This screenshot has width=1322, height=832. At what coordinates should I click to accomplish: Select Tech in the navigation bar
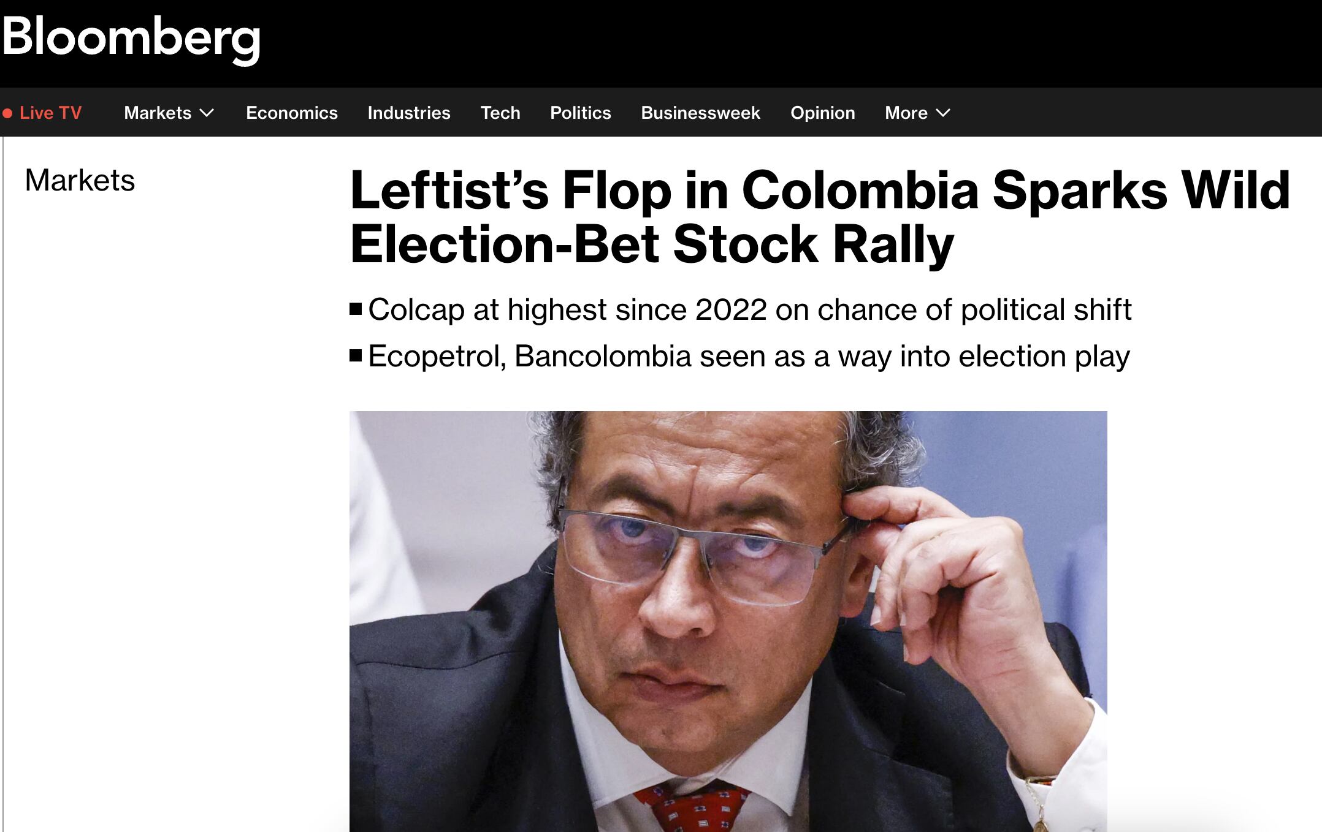[500, 113]
